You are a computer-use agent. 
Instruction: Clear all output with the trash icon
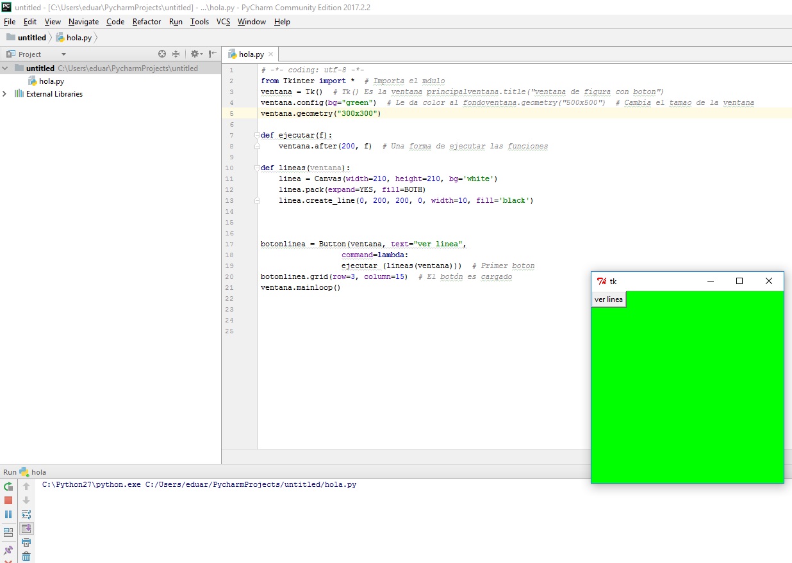pyautogui.click(x=26, y=556)
